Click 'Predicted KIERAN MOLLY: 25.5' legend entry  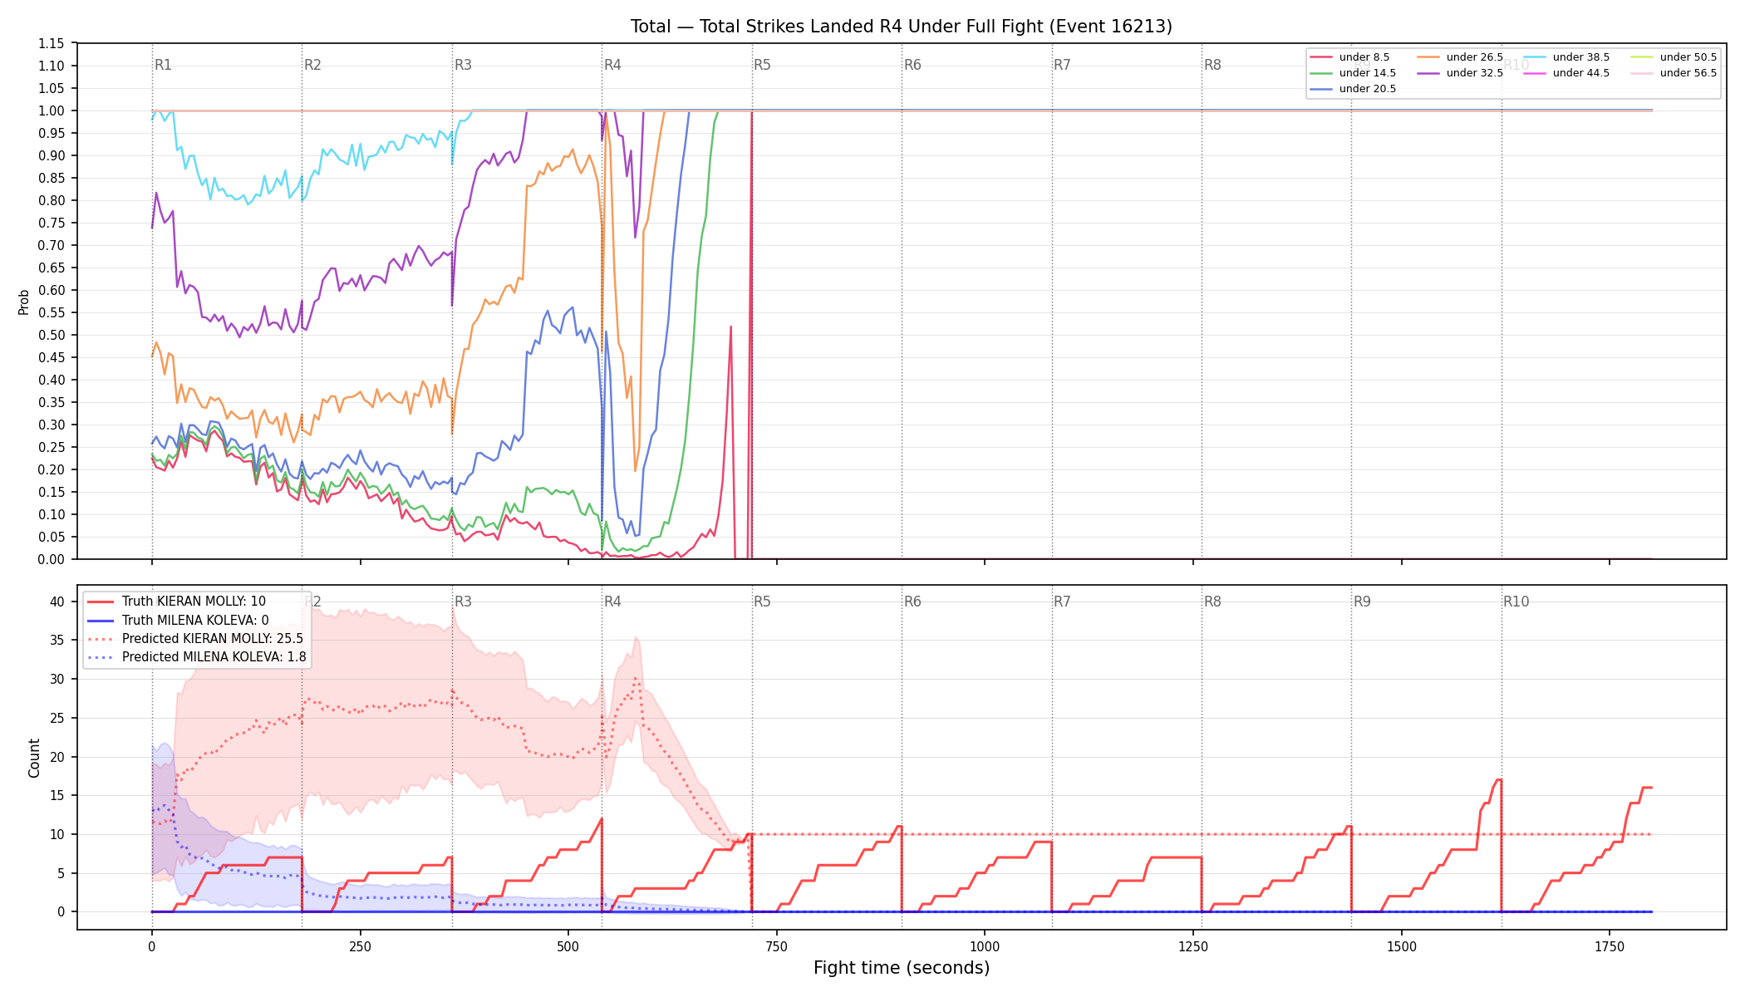click(213, 639)
